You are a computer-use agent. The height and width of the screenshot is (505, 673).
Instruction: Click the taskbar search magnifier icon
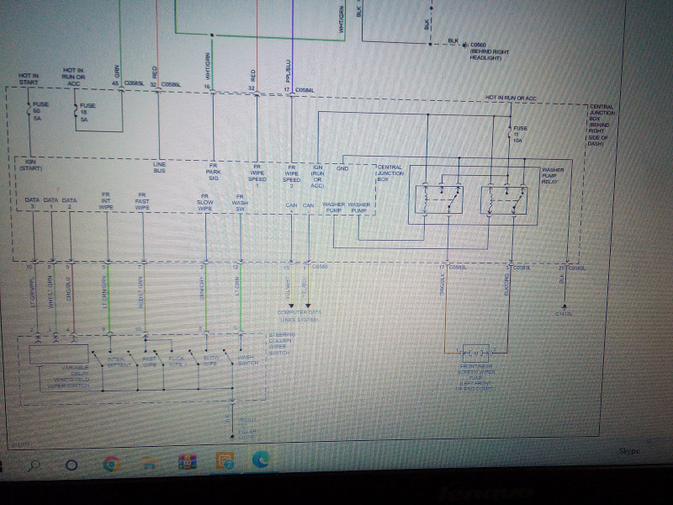[x=34, y=465]
